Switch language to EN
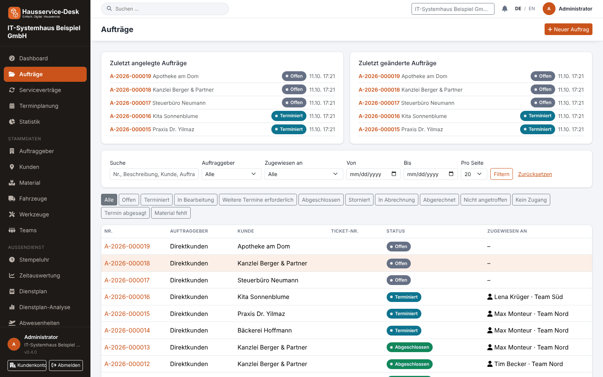Screen dimensions: 603x377 532,9
